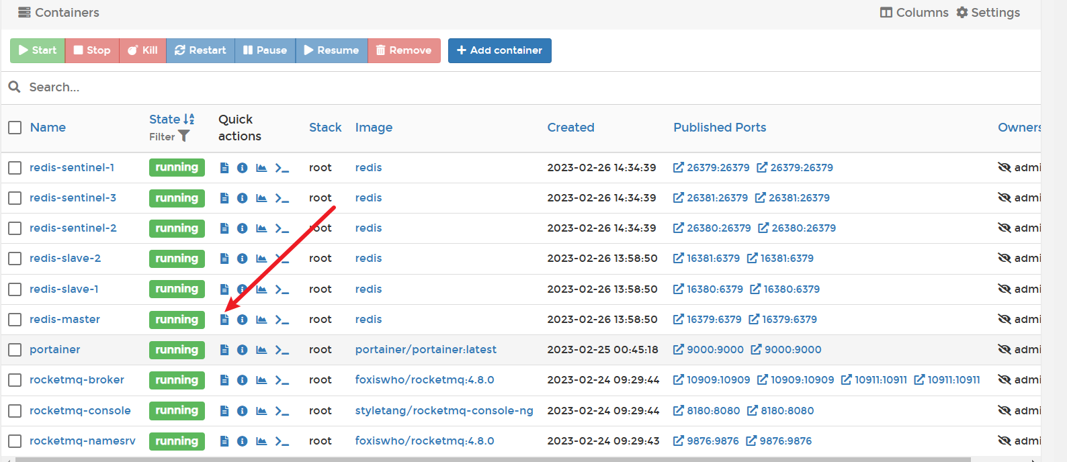This screenshot has height=462, width=1067.
Task: Open inspect icon for portainer container
Action: (x=243, y=350)
